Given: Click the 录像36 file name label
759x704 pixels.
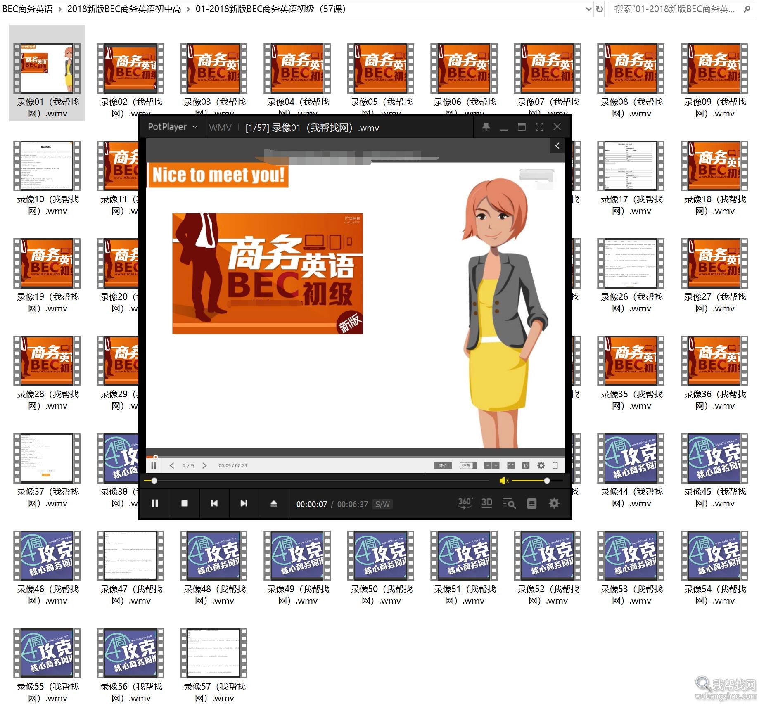Looking at the screenshot, I should (x=715, y=400).
